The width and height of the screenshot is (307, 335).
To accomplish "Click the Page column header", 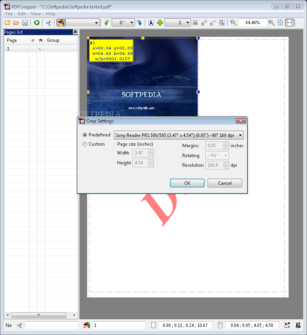I will pos(17,40).
